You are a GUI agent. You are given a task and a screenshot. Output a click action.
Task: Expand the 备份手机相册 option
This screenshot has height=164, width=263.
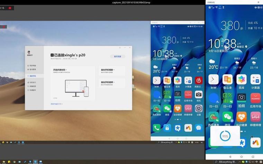point(108,70)
